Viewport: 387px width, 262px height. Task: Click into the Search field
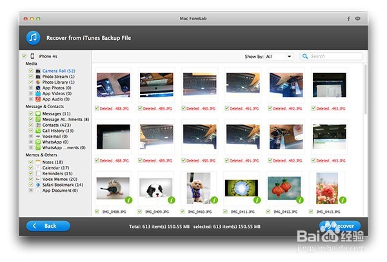332,57
